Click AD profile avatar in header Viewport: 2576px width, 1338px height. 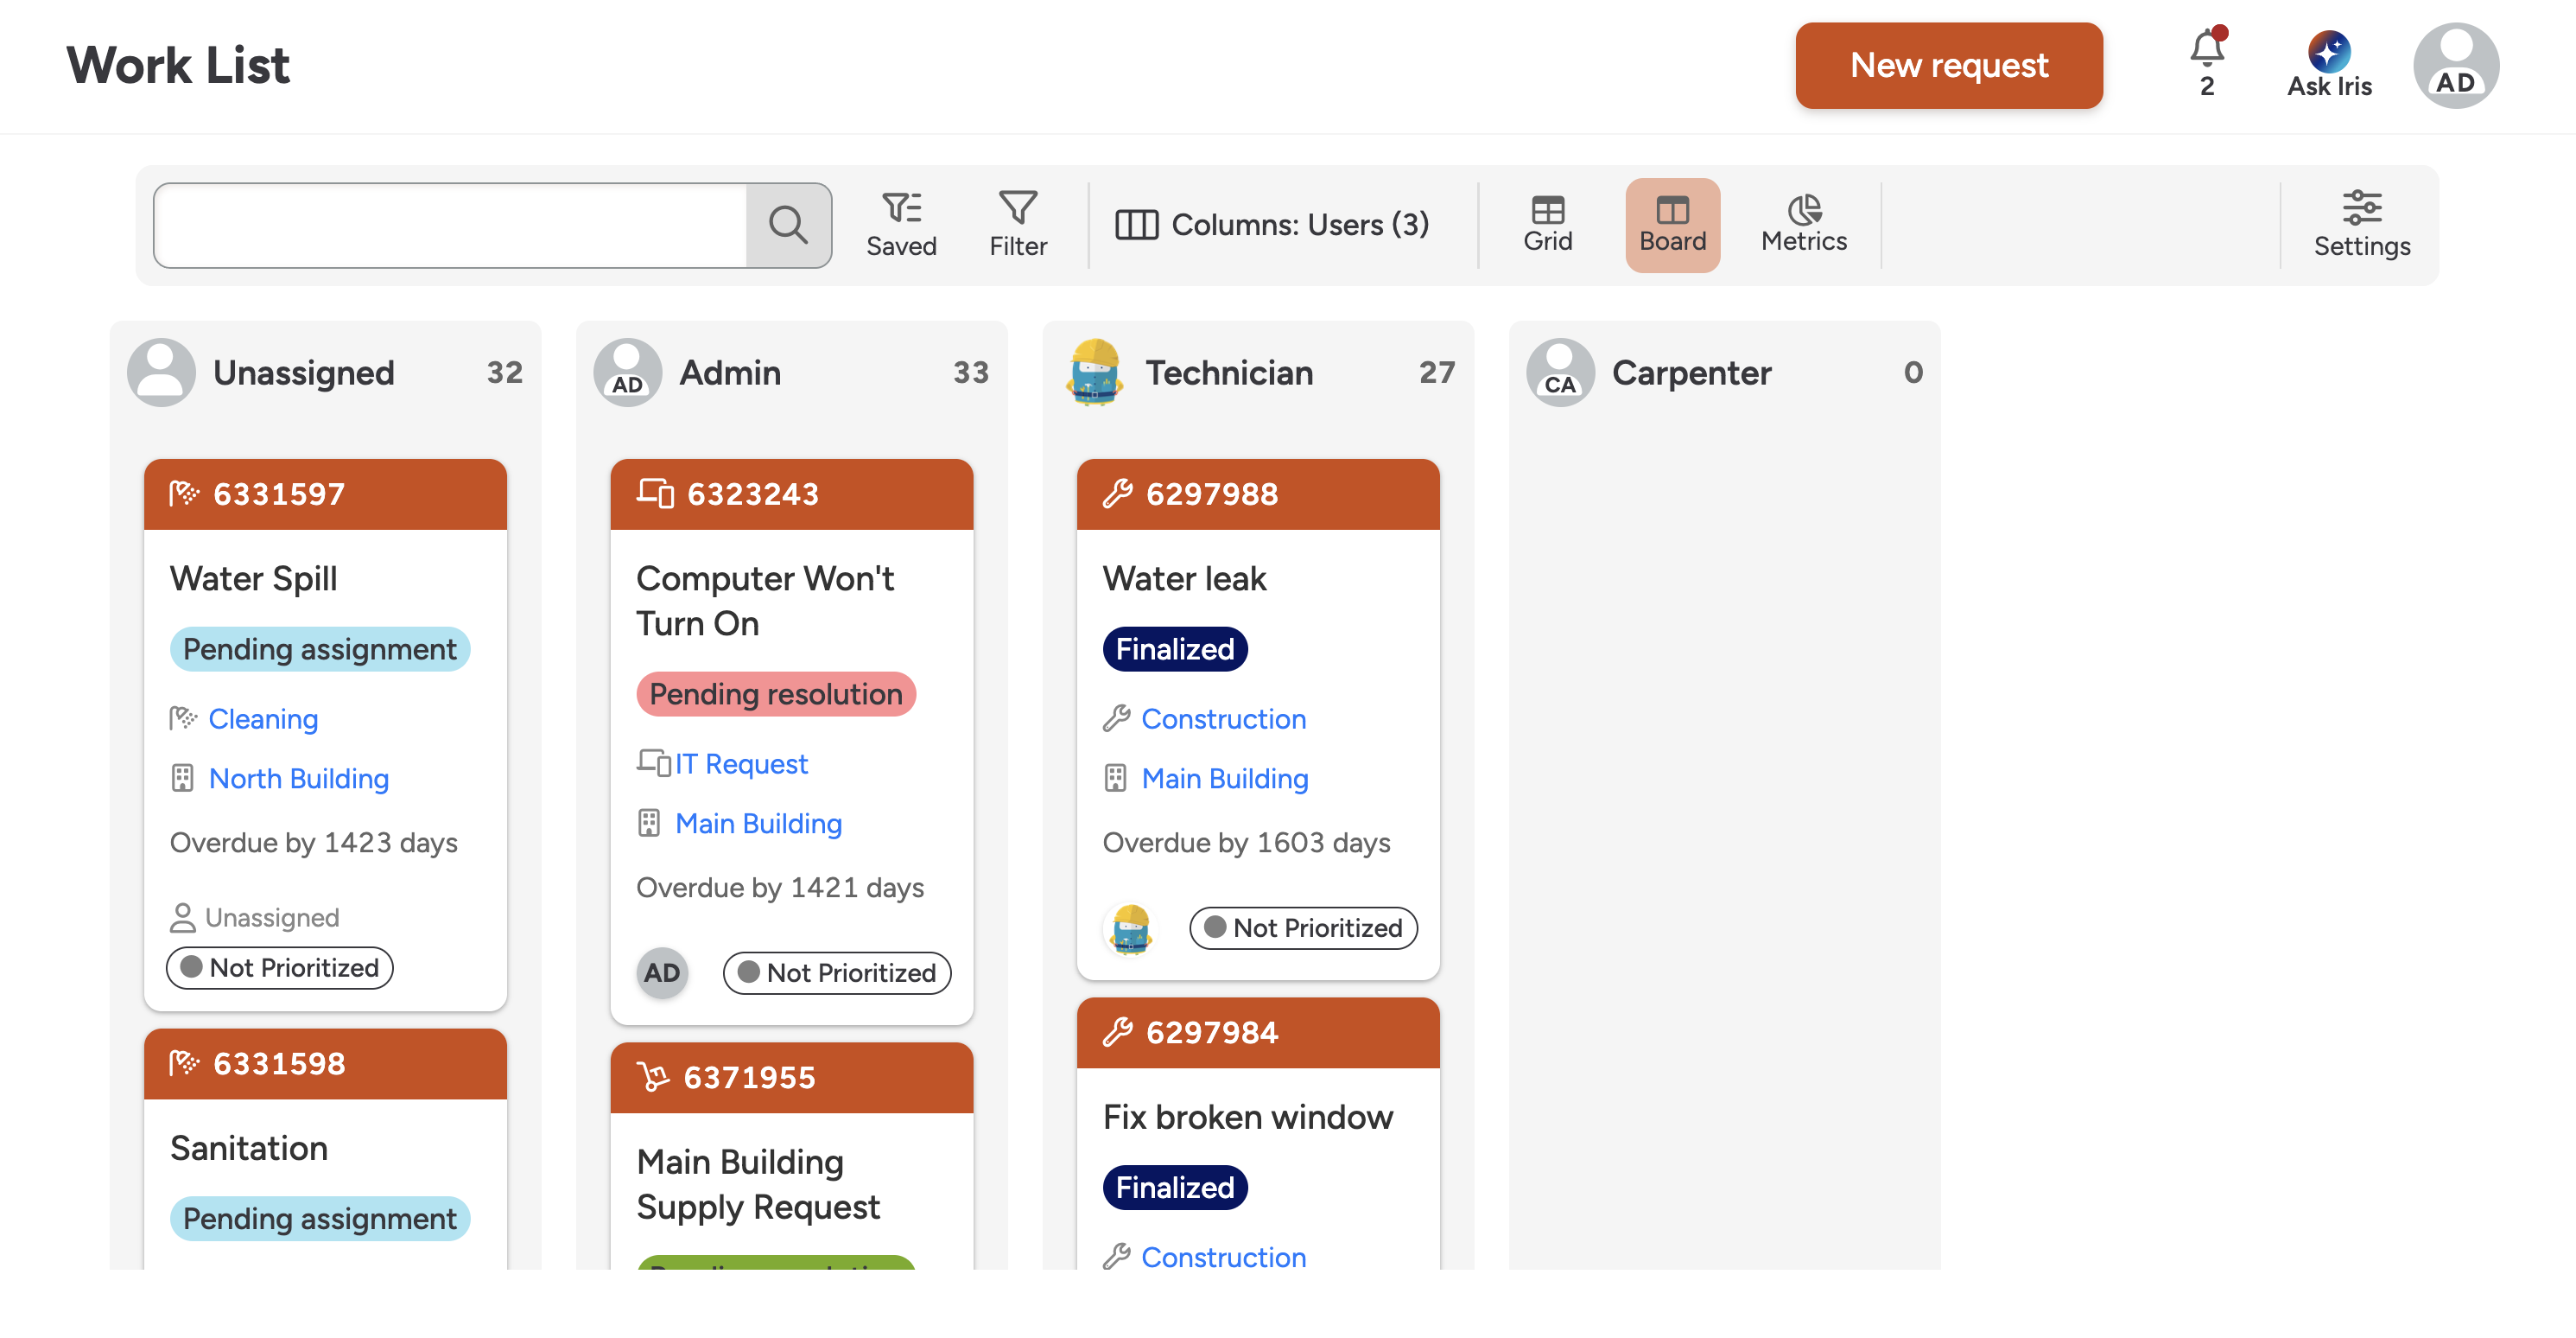pos(2455,66)
